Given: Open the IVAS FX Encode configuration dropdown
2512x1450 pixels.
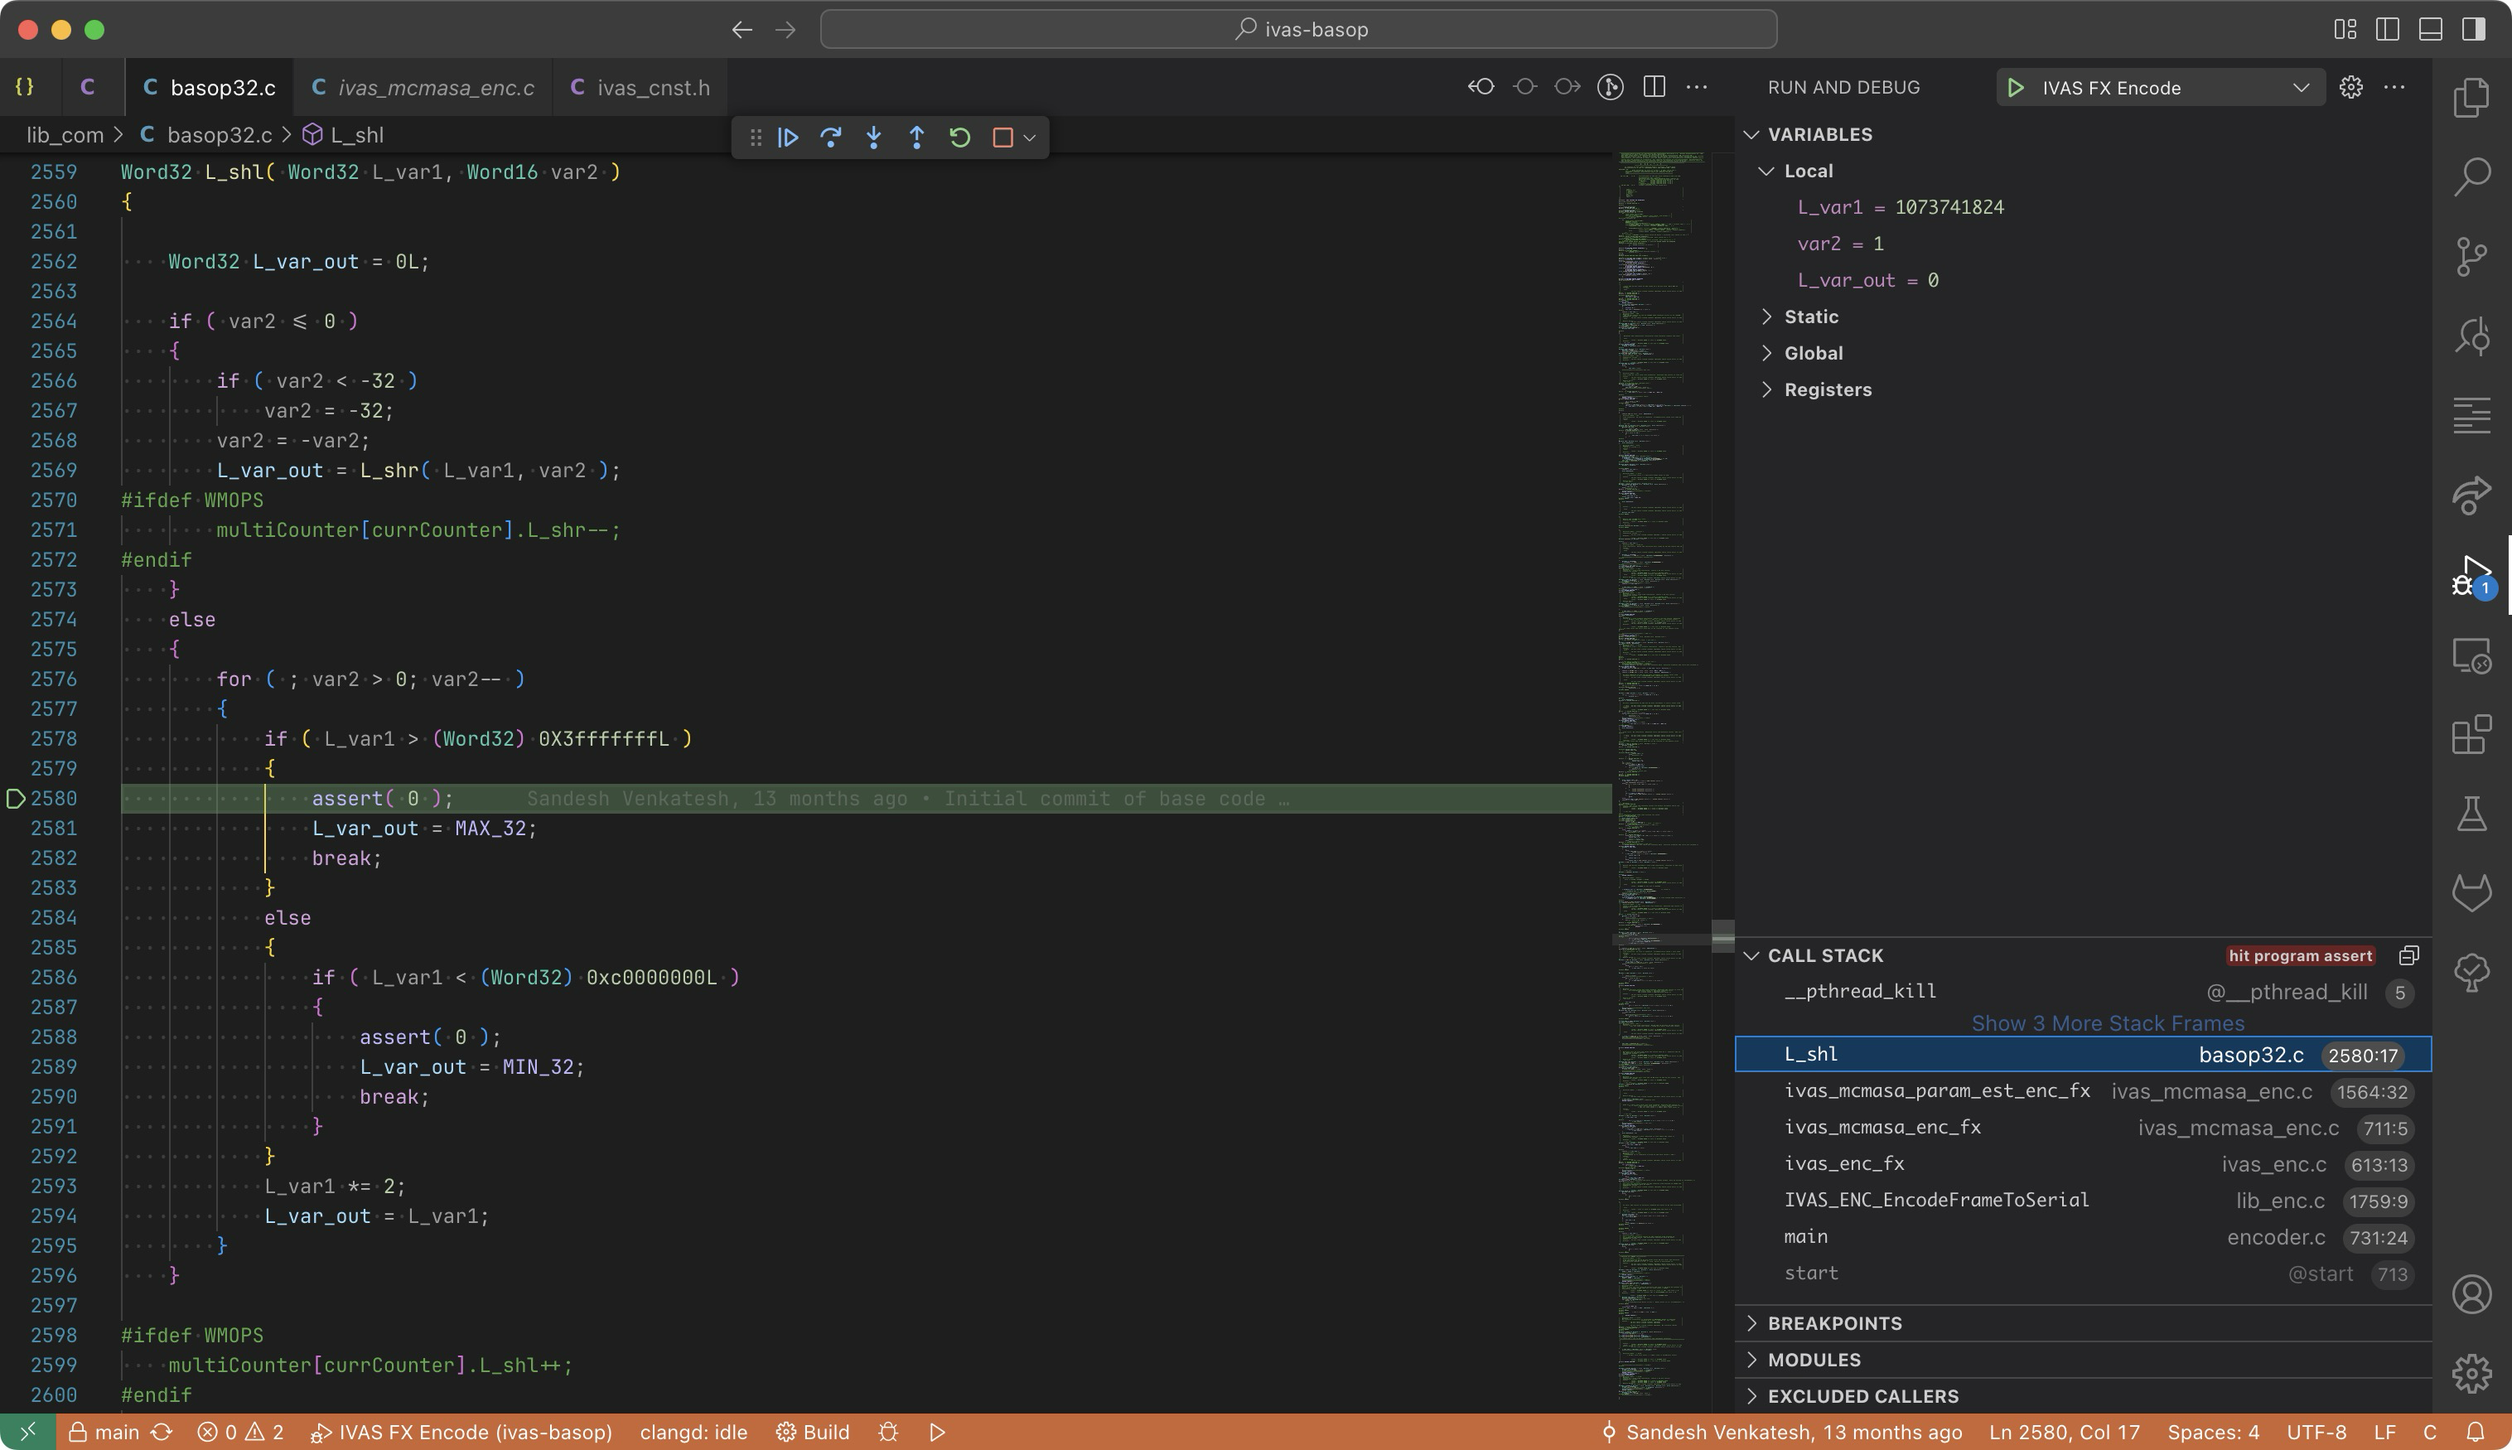Looking at the screenshot, I should [x=2300, y=88].
